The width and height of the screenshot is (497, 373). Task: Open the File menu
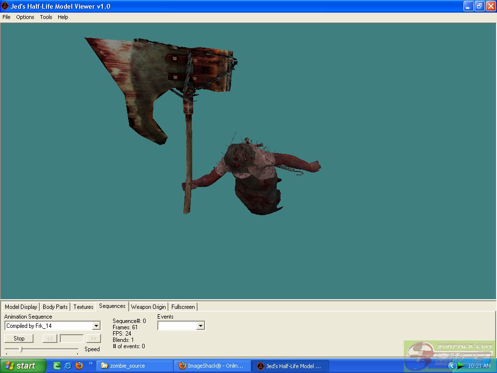click(6, 17)
